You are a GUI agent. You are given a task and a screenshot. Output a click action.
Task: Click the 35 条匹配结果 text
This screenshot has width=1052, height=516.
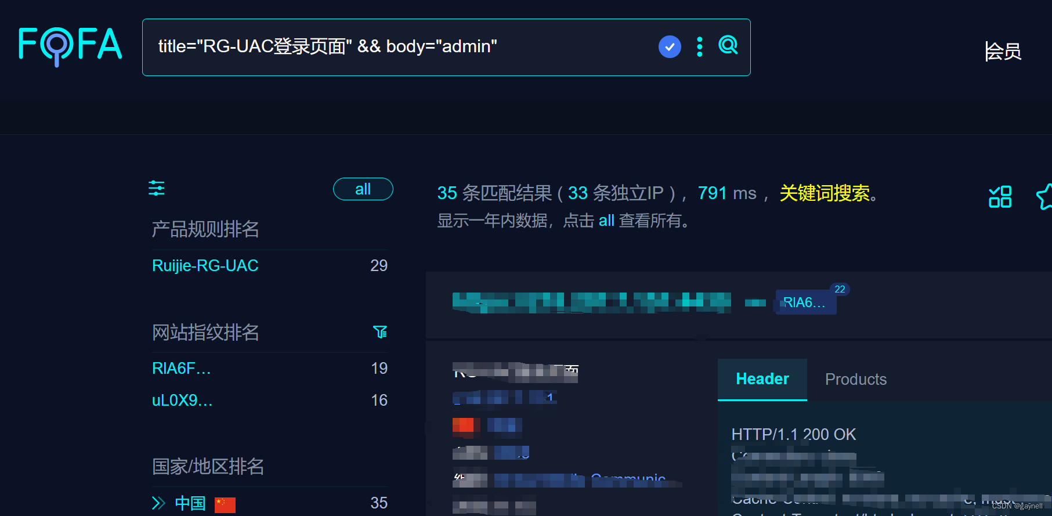point(494,193)
